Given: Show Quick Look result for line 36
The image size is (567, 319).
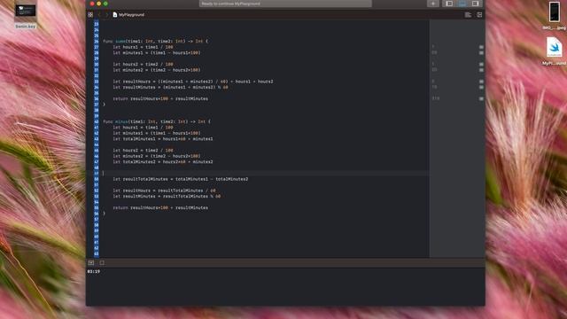Looking at the screenshot, I should pyautogui.click(x=481, y=98).
